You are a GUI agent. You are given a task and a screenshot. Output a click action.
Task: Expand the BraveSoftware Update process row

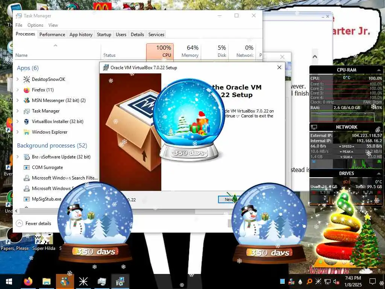[x=18, y=157]
